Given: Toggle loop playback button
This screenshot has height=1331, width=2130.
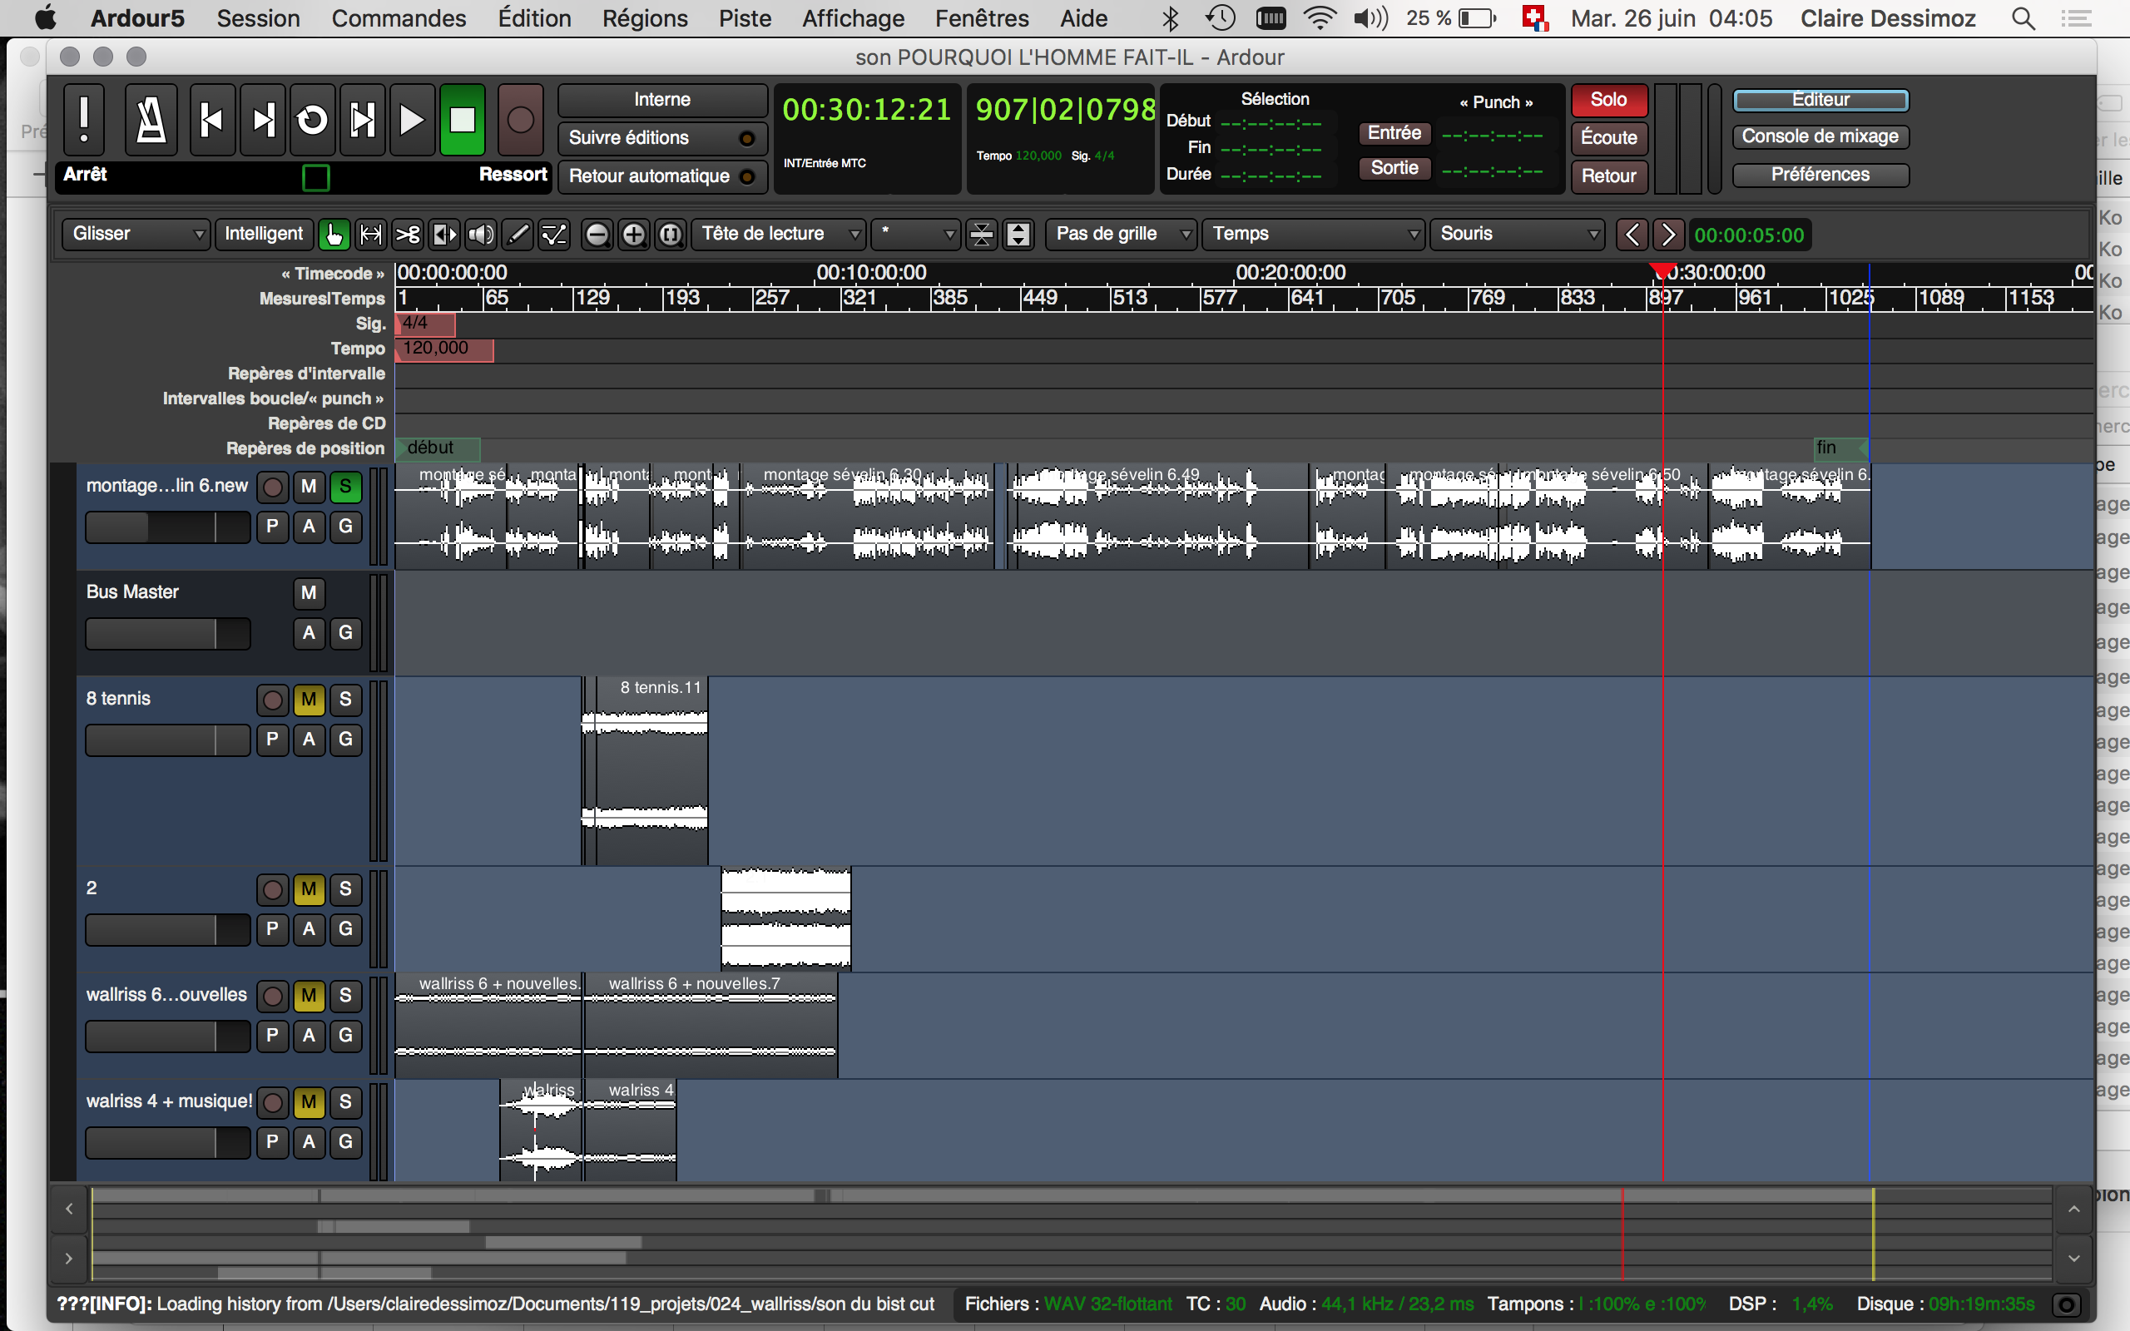Looking at the screenshot, I should pyautogui.click(x=313, y=120).
